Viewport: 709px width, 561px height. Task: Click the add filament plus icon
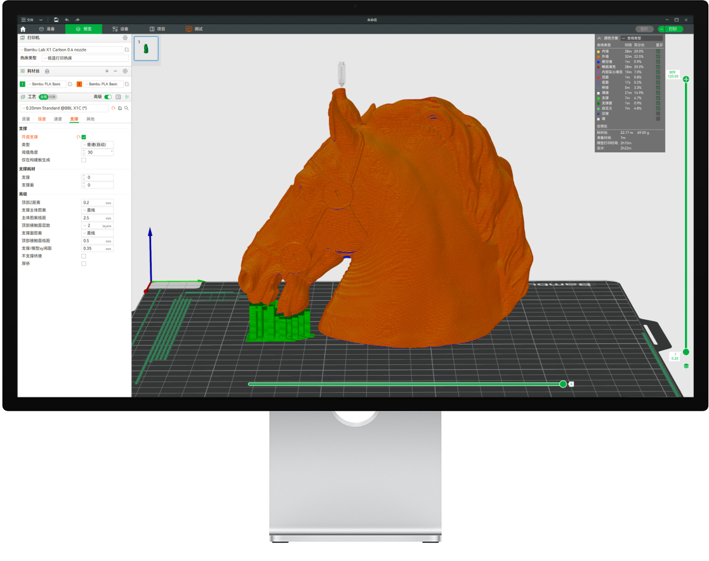(x=107, y=71)
